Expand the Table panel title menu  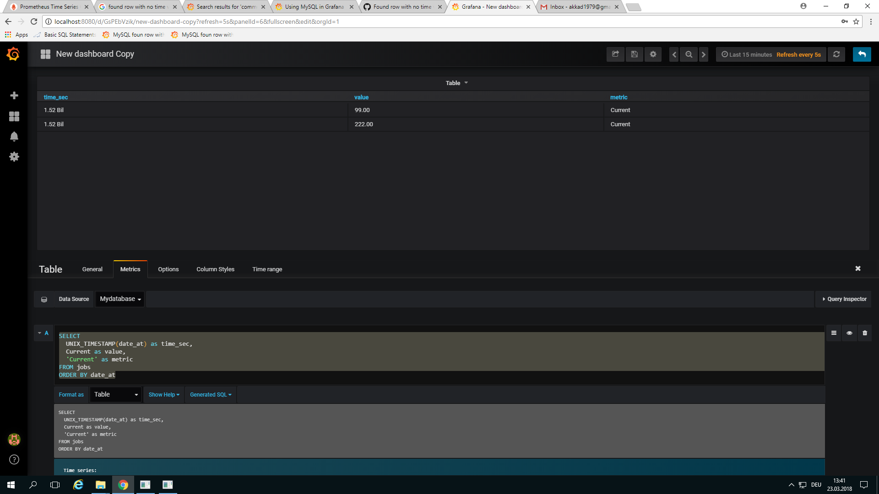point(456,83)
